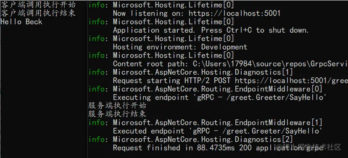The image size is (348, 158).
Task: Click the 'Hosting.Diagnostics[2]' log header
Action: click(x=203, y=140)
